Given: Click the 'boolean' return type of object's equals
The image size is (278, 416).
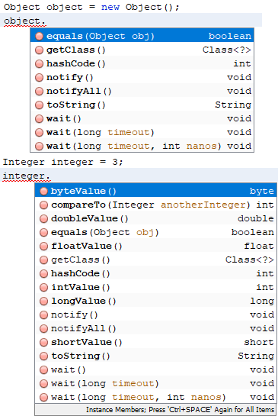Looking at the screenshot, I should pyautogui.click(x=230, y=36).
